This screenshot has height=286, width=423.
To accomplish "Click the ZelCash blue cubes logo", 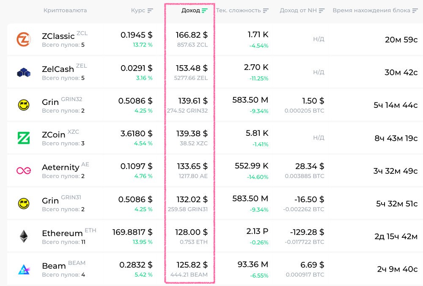I will pos(24,72).
